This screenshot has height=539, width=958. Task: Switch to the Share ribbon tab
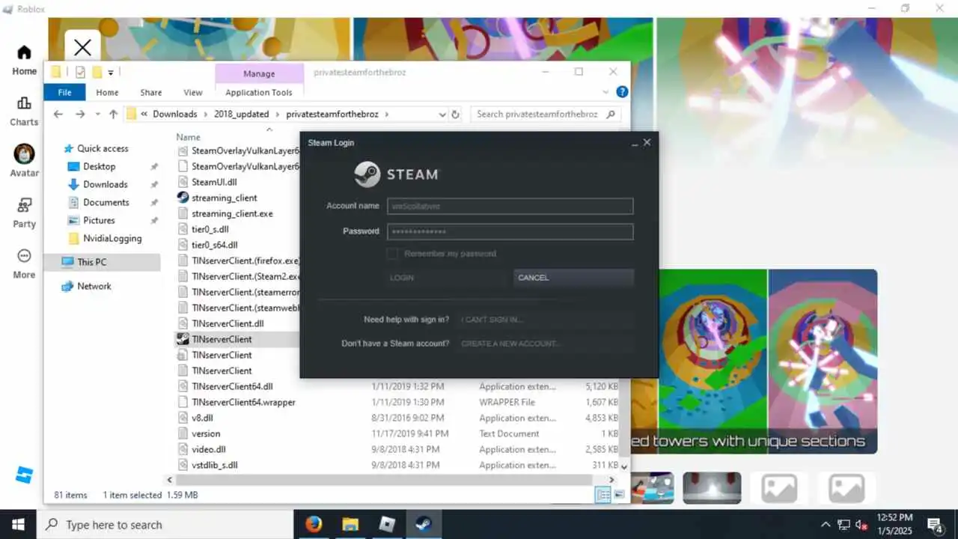click(151, 92)
